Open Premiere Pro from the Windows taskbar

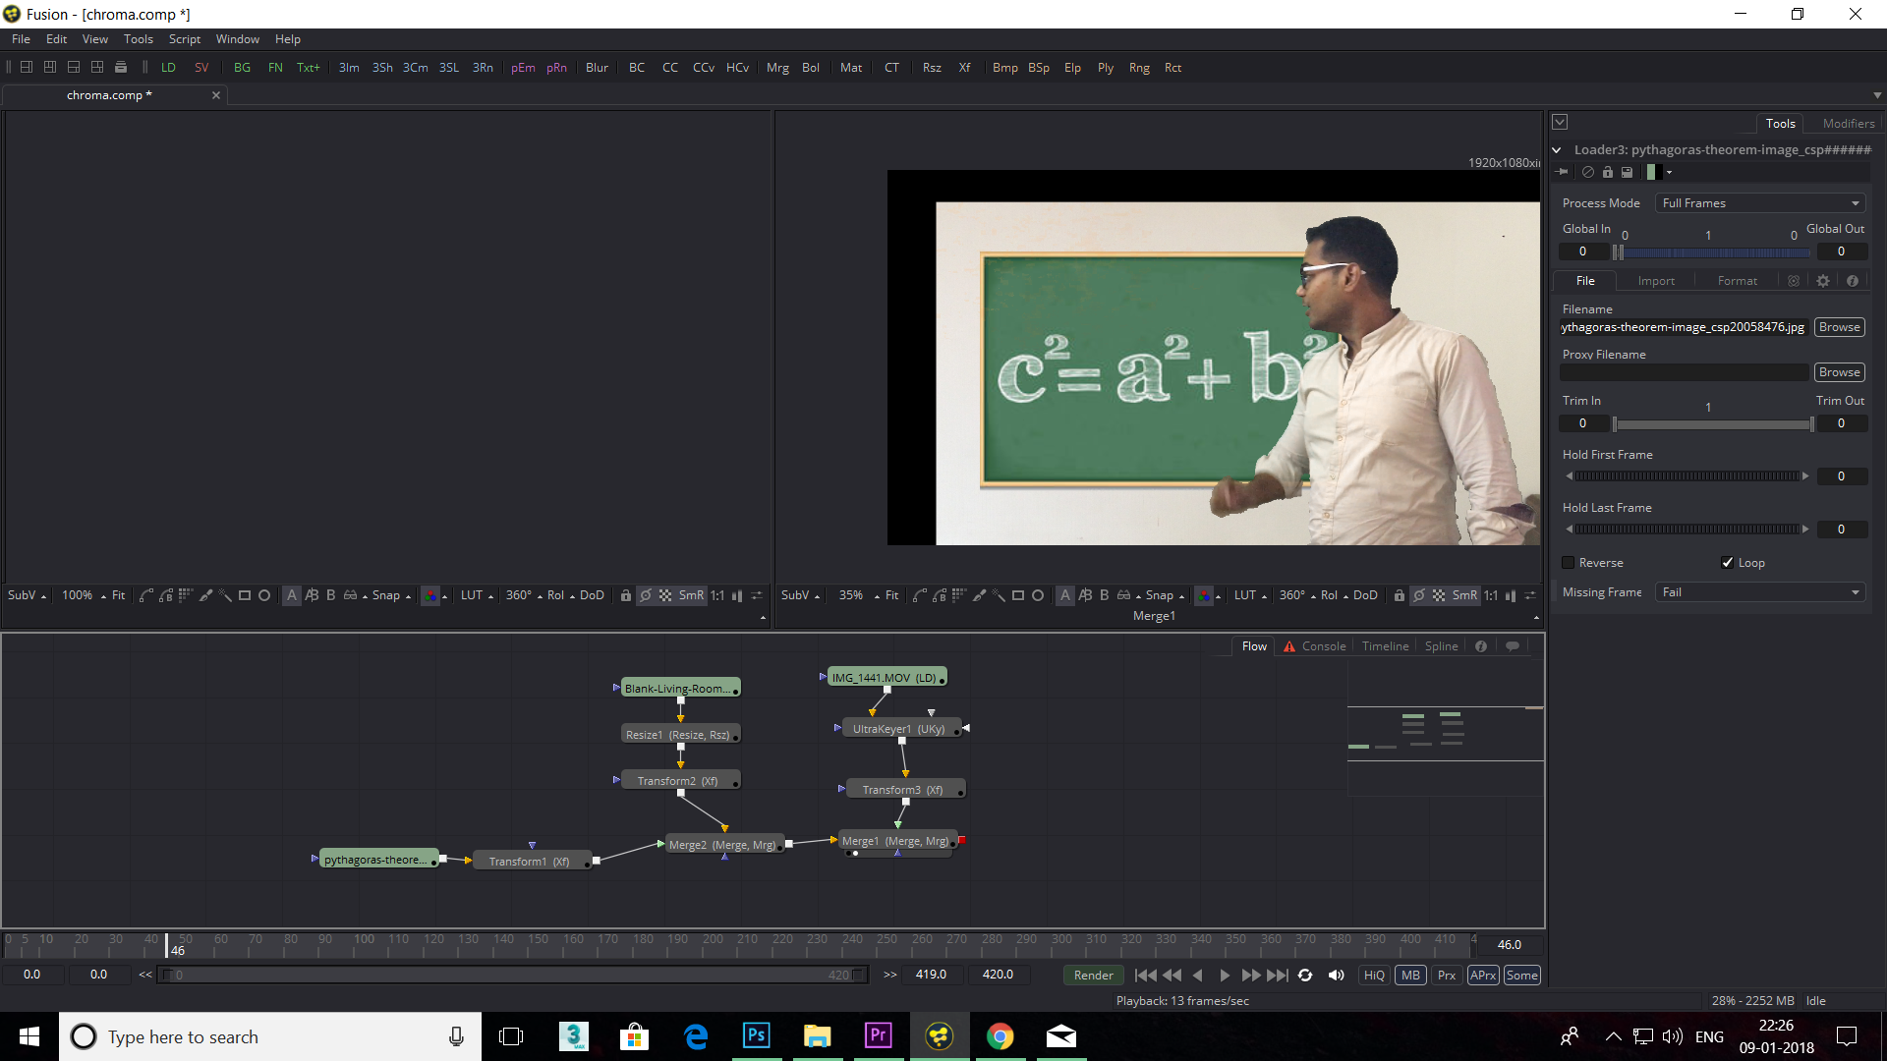(x=878, y=1036)
